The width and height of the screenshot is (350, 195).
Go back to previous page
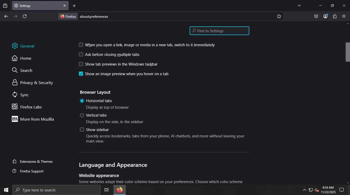(x=6, y=16)
